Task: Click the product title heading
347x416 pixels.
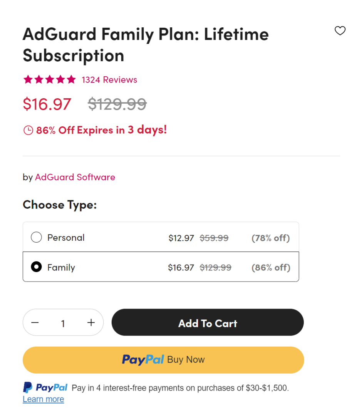Action: pos(146,45)
